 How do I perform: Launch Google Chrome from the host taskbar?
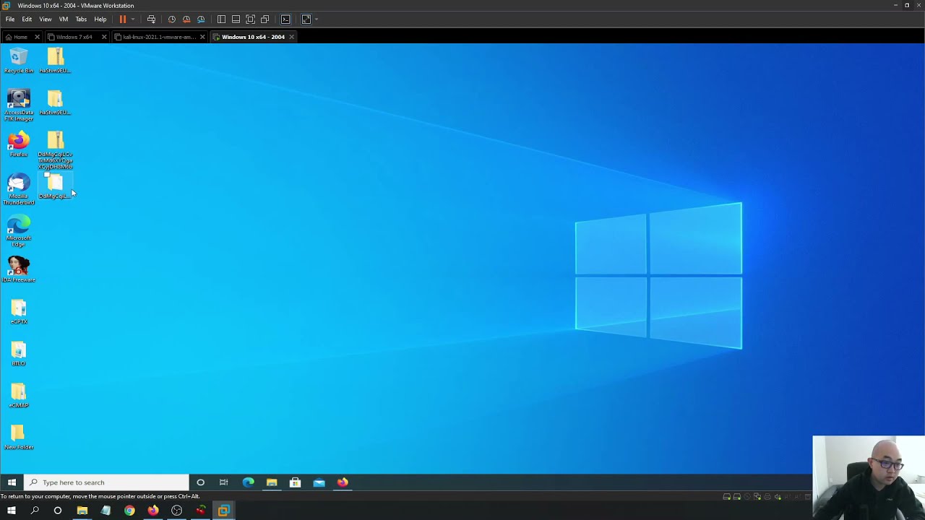tap(129, 511)
